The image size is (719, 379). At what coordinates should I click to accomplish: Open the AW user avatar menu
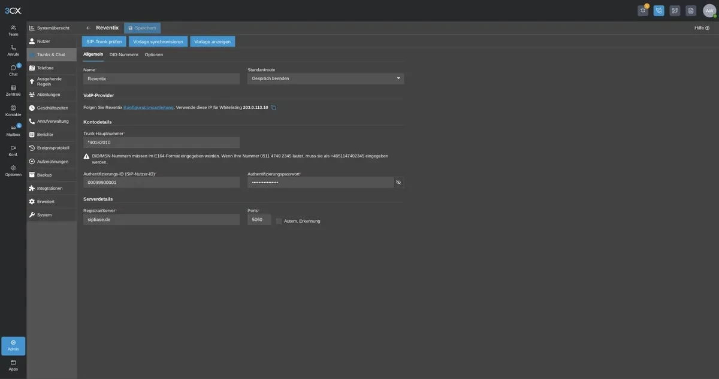point(709,10)
